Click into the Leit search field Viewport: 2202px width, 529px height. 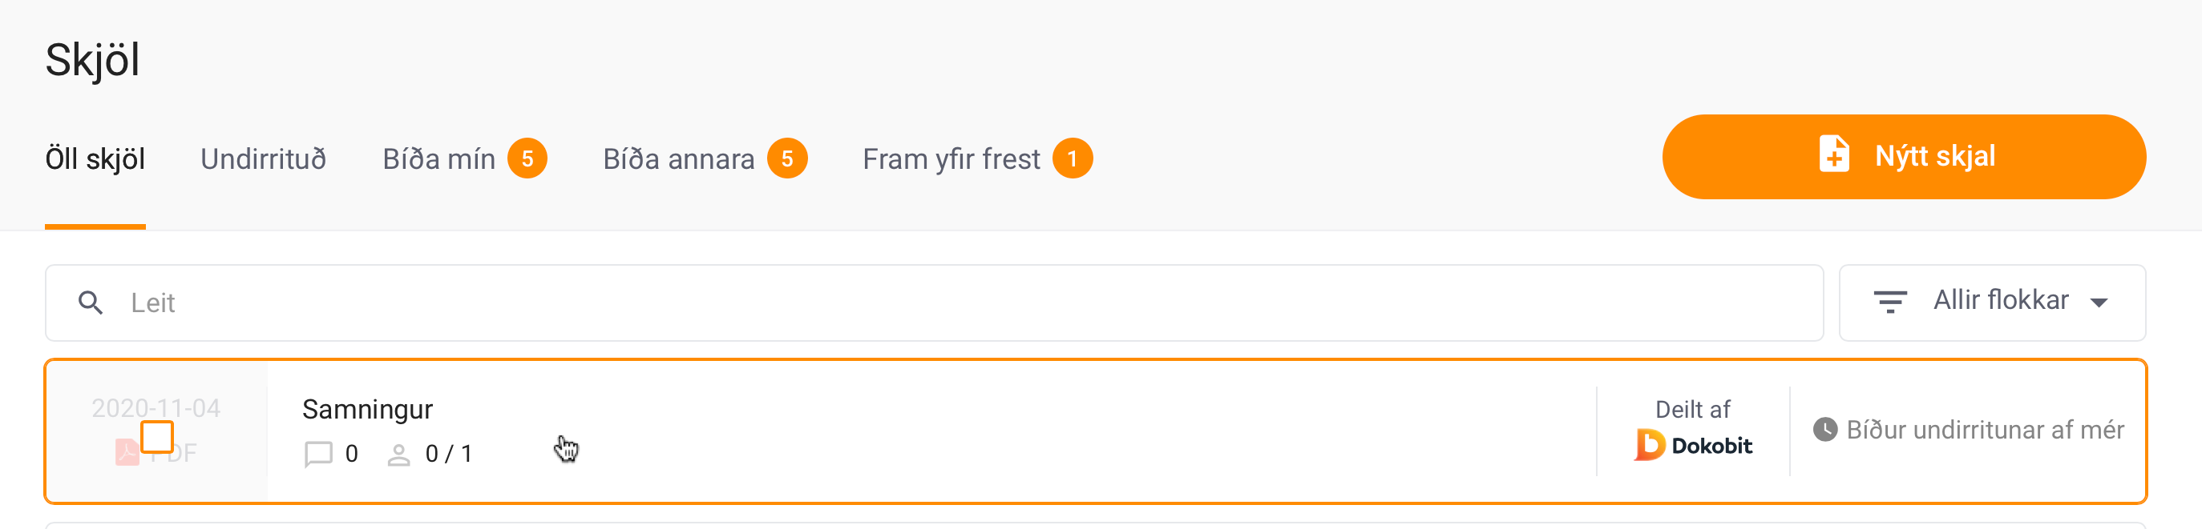tap(940, 303)
